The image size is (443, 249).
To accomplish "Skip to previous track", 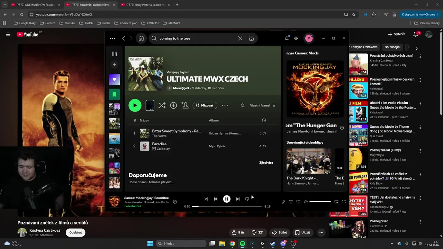I will (216, 199).
